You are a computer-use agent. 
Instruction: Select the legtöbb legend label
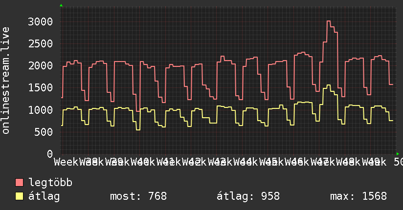pos(50,182)
